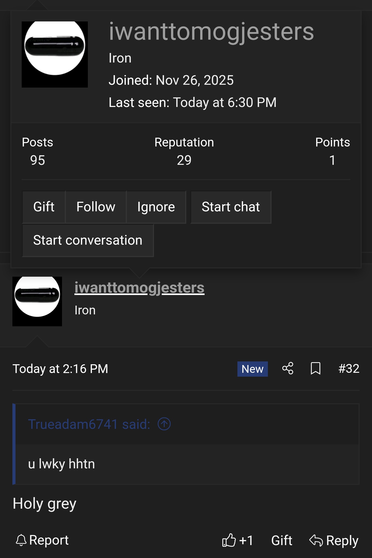Screen dimensions: 372x558
Task: Follow user iwanttomogjesters
Action: [x=96, y=207]
